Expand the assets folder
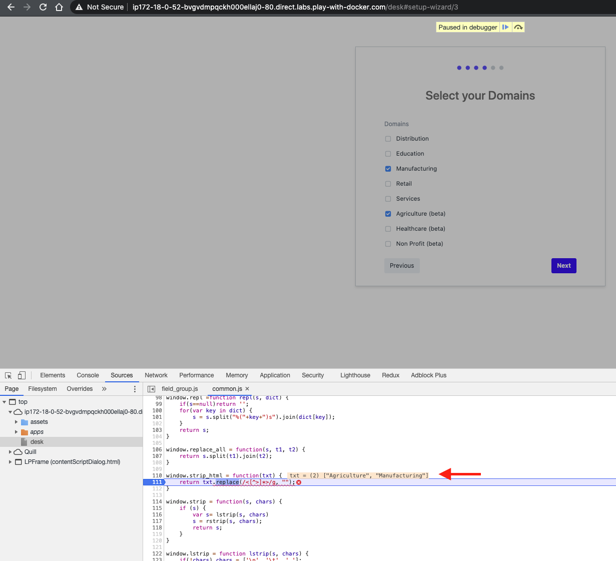616x561 pixels. [17, 422]
